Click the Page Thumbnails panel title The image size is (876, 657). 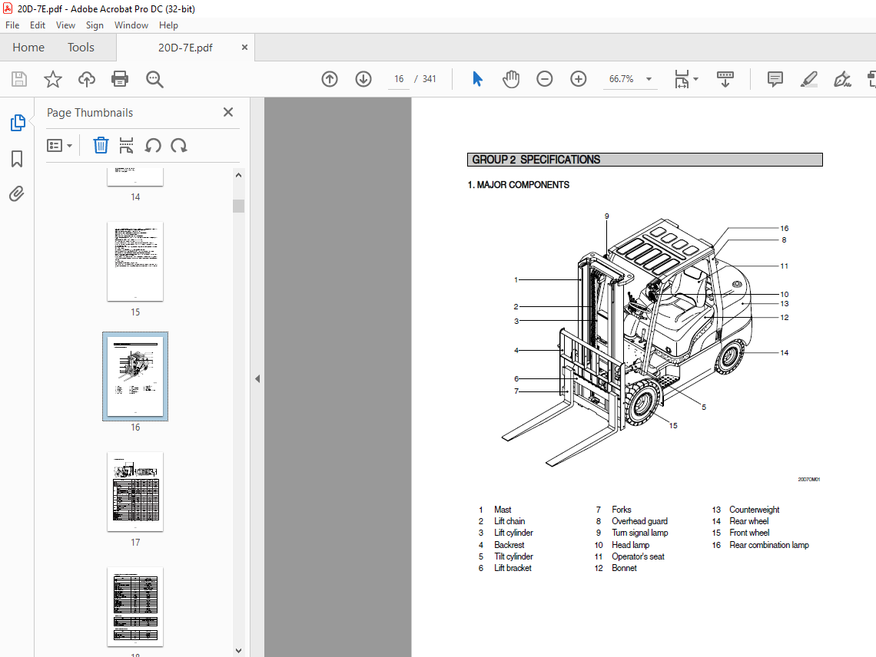click(x=90, y=113)
